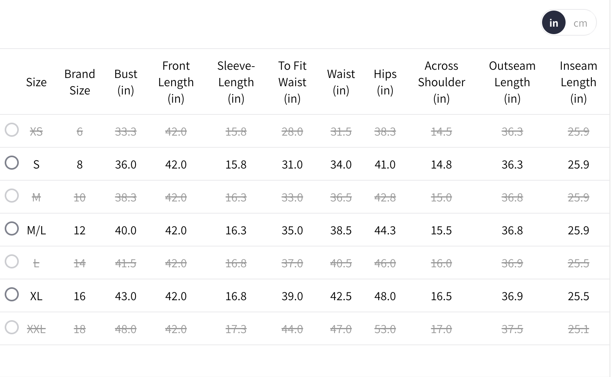Click the Across Shoulder column header

point(441,82)
